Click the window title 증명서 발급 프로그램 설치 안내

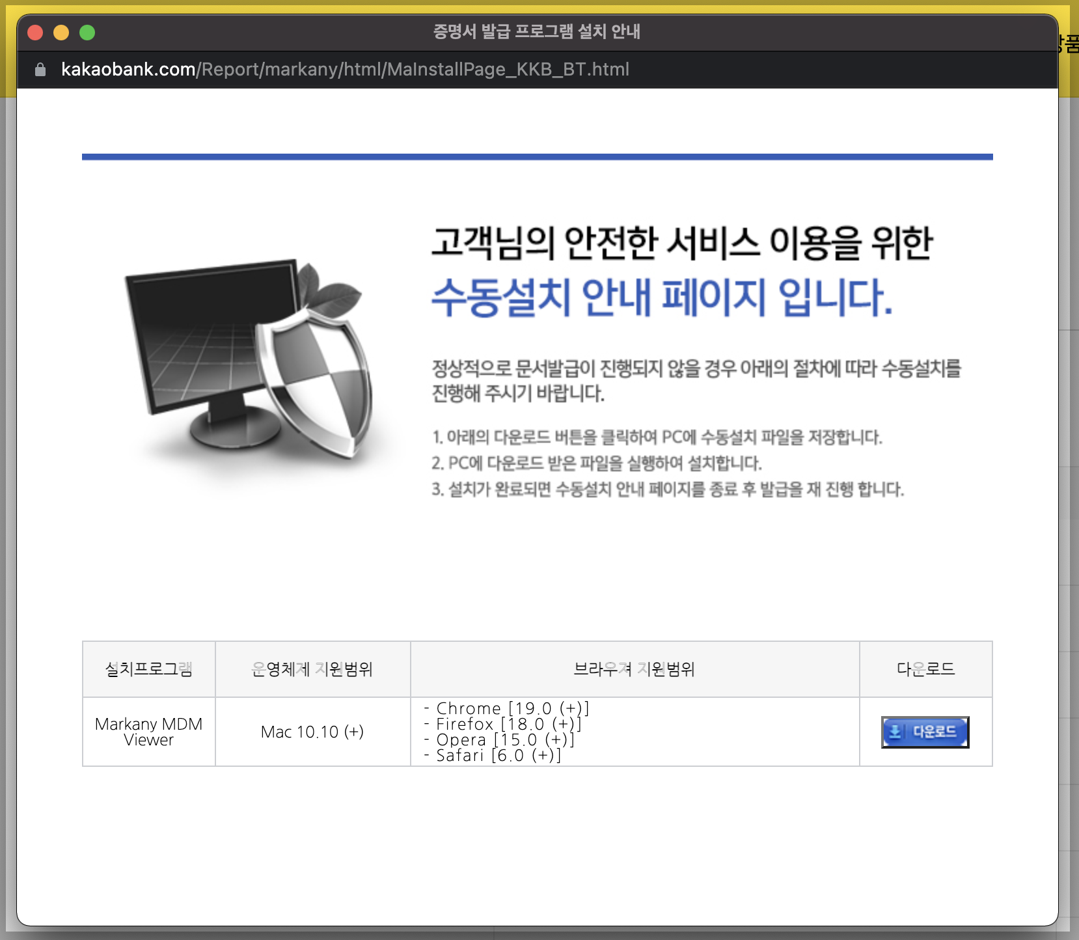tap(537, 31)
